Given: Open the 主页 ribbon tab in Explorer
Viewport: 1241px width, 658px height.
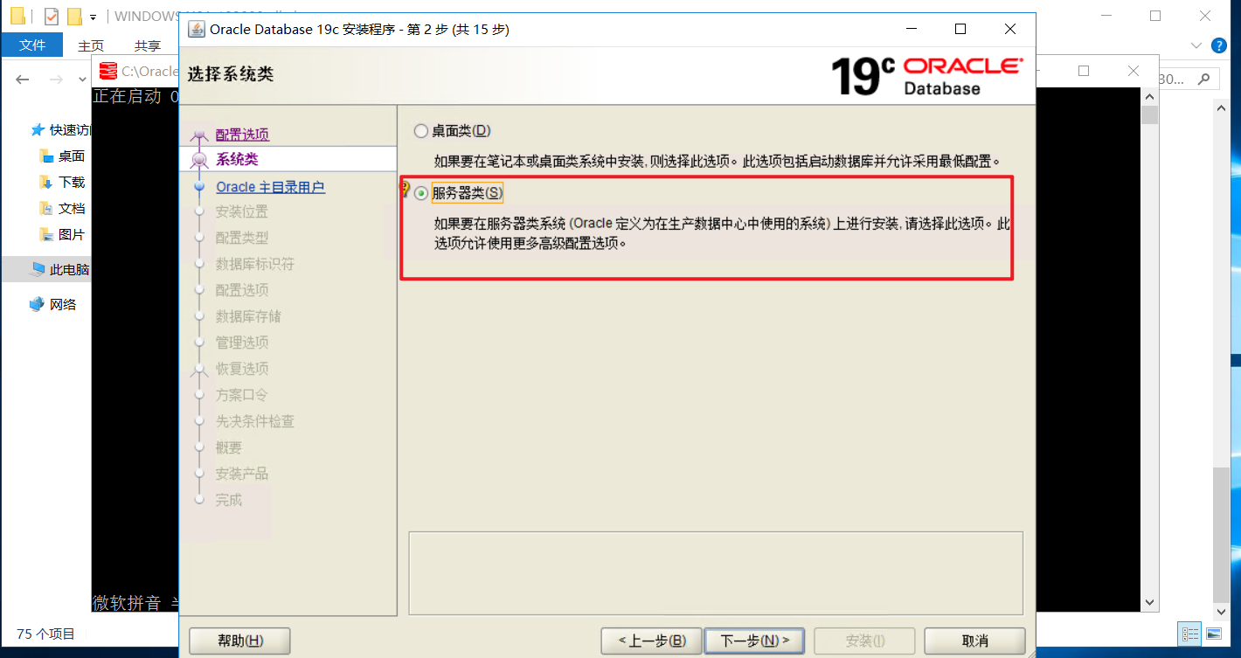Looking at the screenshot, I should (91, 45).
